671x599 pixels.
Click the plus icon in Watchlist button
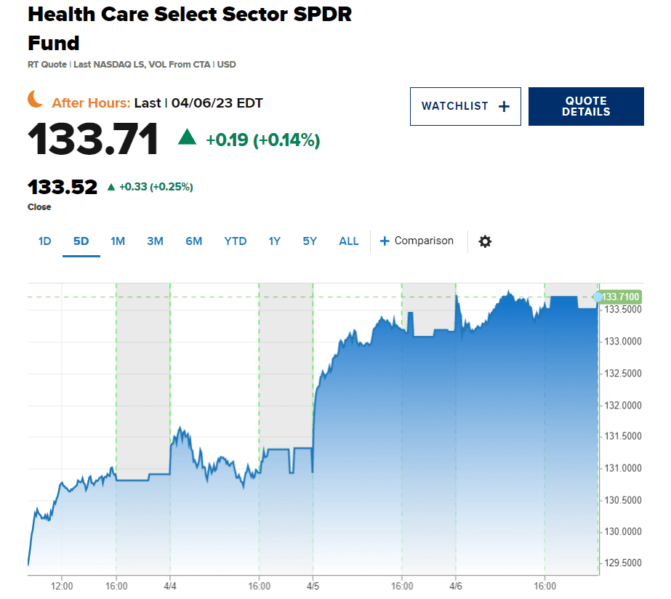[505, 106]
